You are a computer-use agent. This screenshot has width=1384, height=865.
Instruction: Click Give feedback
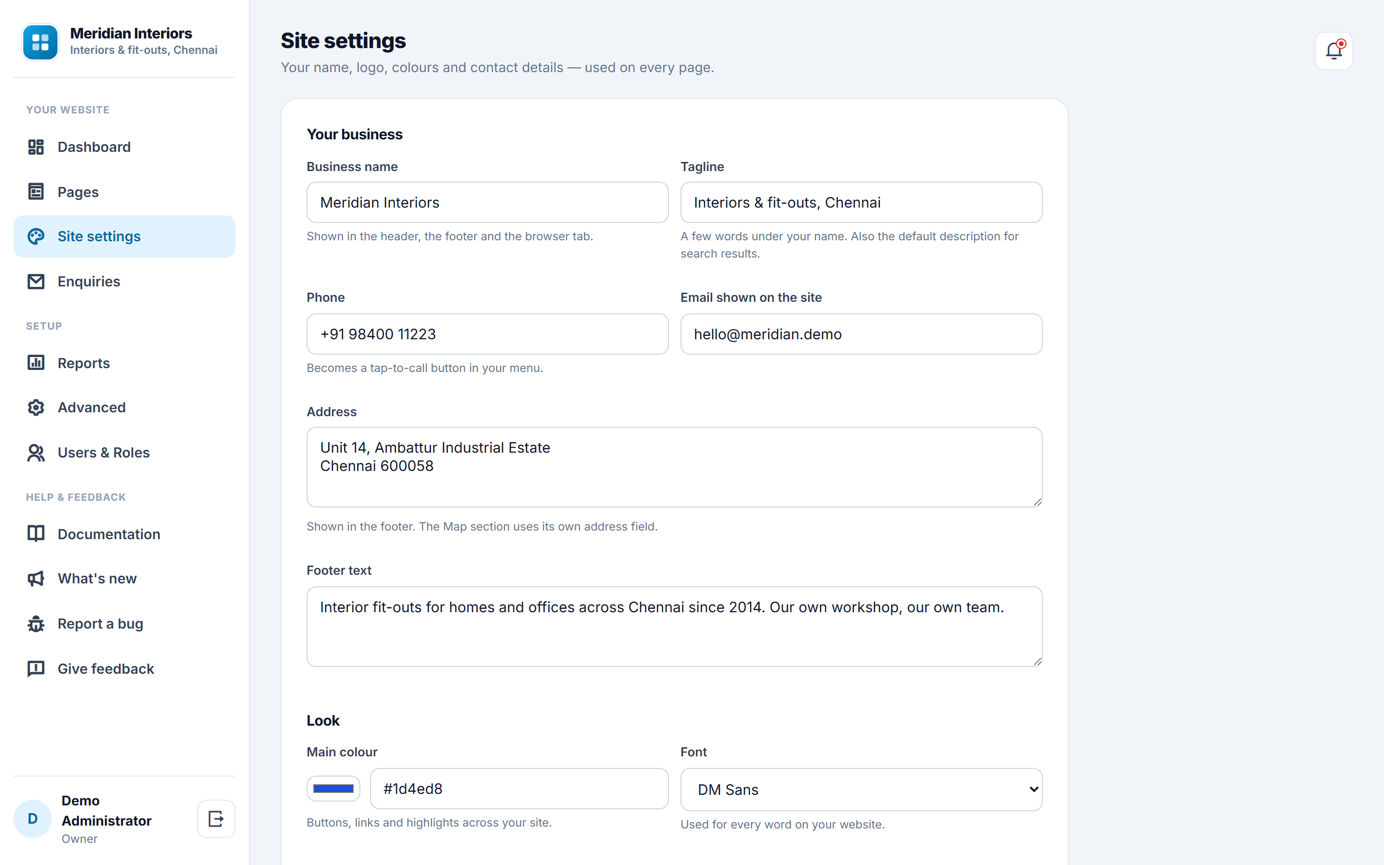124,668
